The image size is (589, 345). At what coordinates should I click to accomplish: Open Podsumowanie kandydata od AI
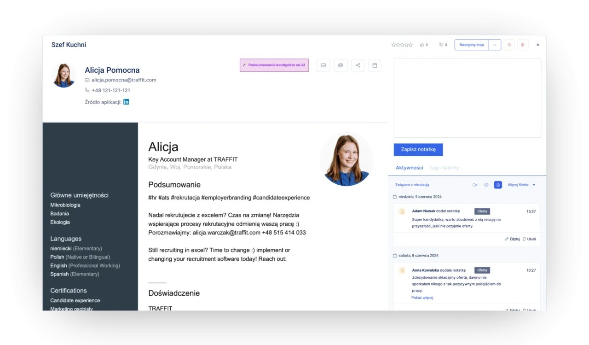point(274,65)
